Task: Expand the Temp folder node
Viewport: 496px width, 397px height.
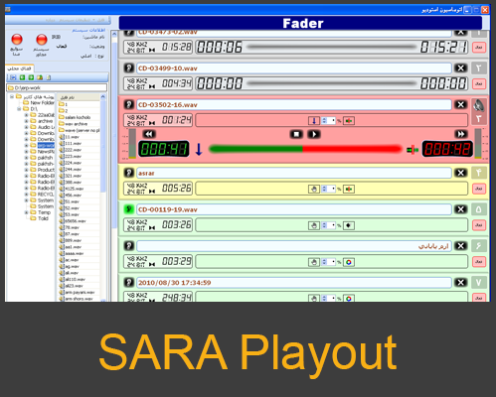Action: [x=26, y=212]
